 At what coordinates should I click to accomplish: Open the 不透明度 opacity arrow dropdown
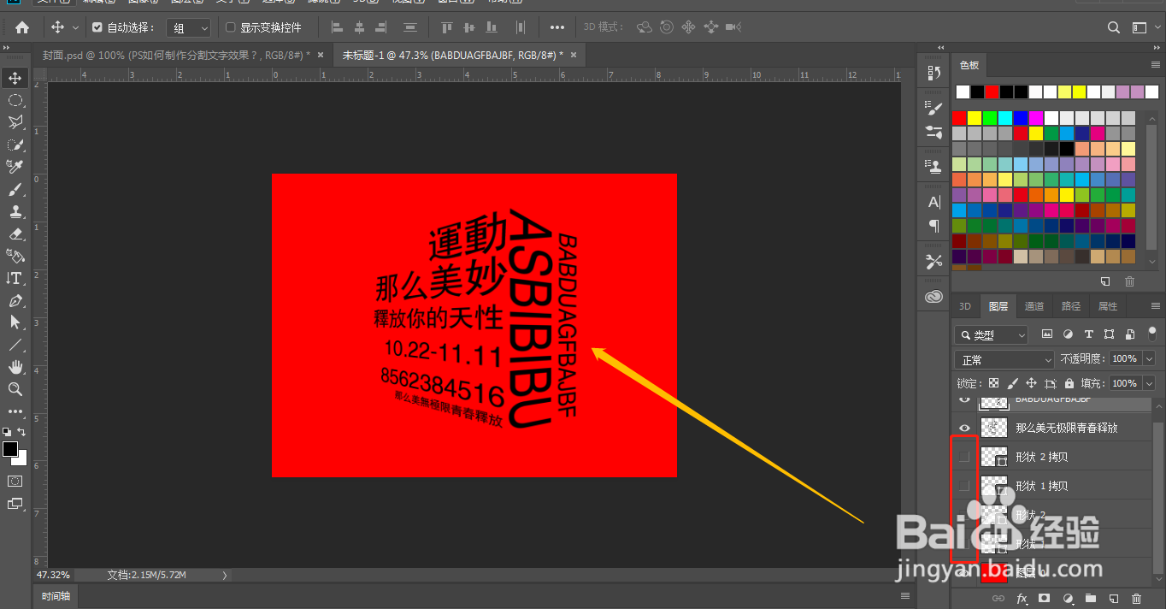click(1149, 359)
